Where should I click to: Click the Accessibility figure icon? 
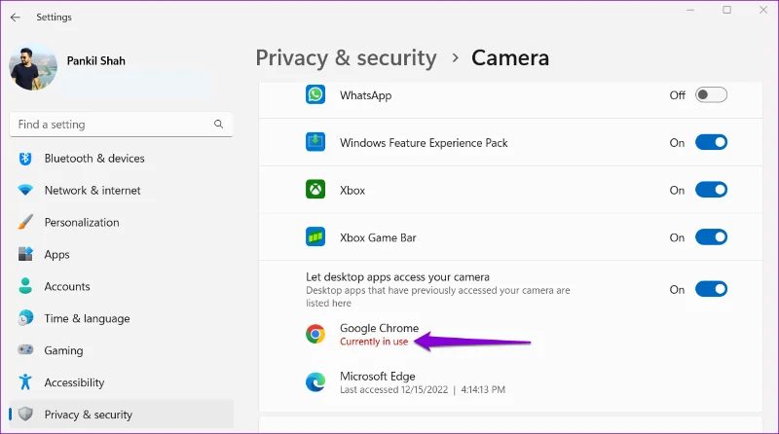(x=25, y=382)
